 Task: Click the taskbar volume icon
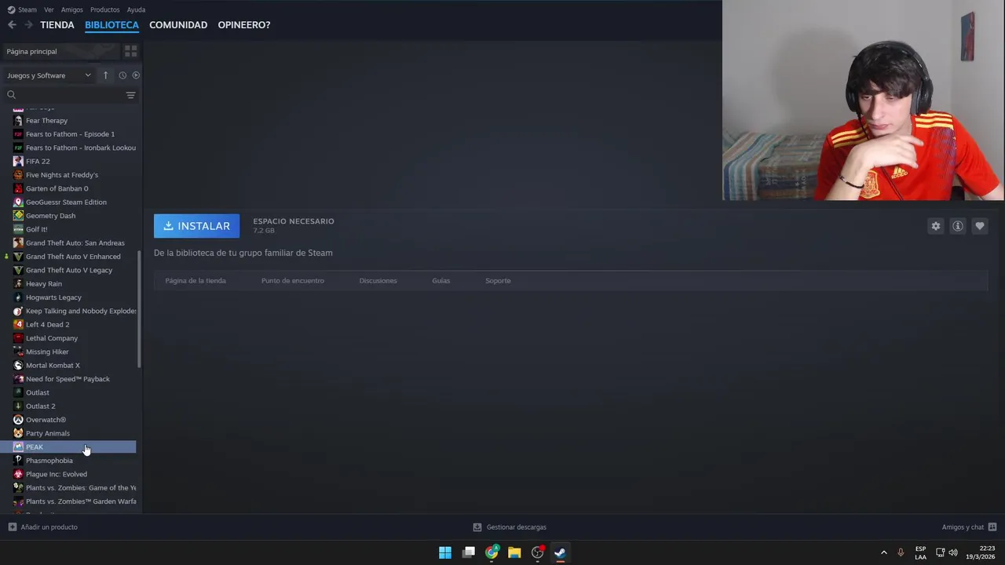click(x=953, y=552)
